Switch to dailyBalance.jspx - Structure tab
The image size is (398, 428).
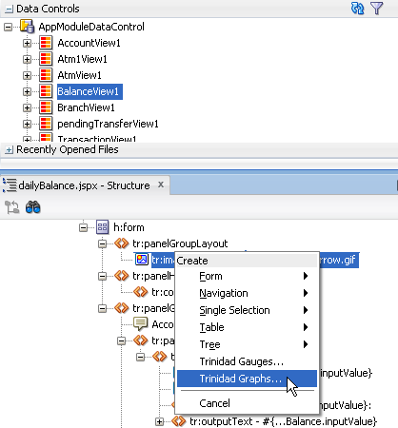(84, 185)
